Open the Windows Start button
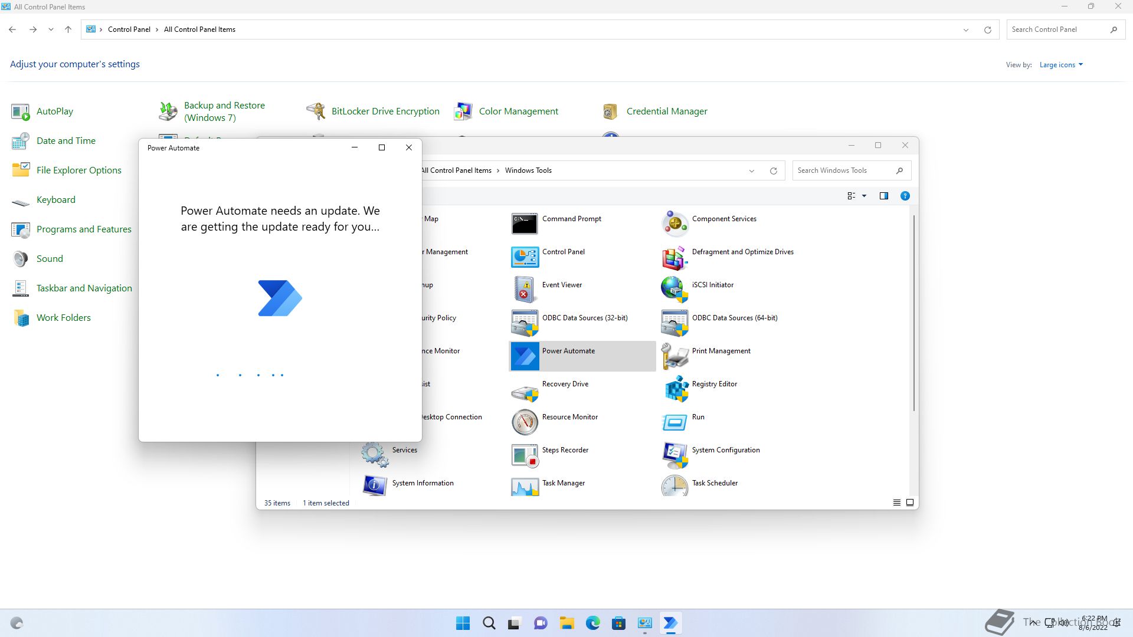Image resolution: width=1133 pixels, height=637 pixels. tap(463, 623)
